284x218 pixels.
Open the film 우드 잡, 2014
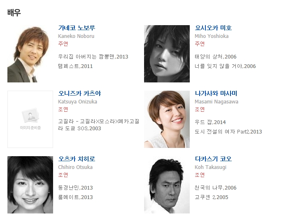[x=210, y=122]
